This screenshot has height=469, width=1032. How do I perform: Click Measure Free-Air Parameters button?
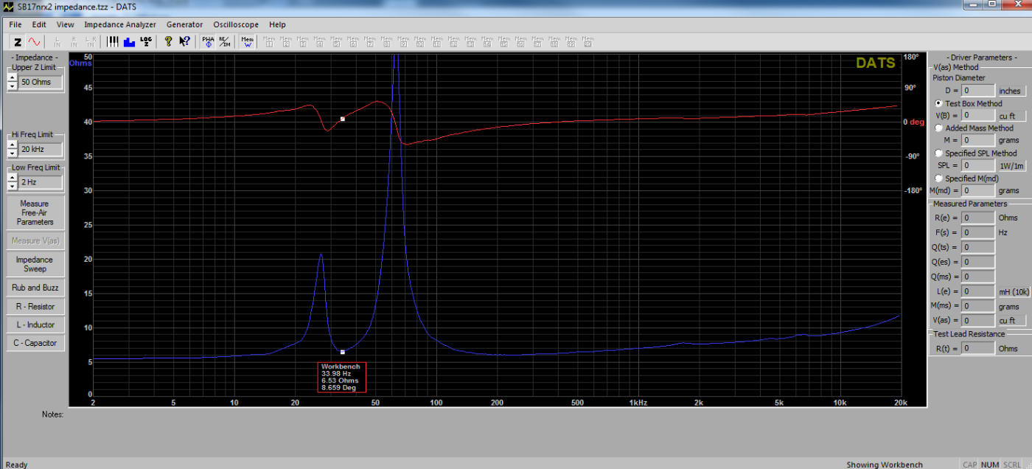pyautogui.click(x=35, y=212)
